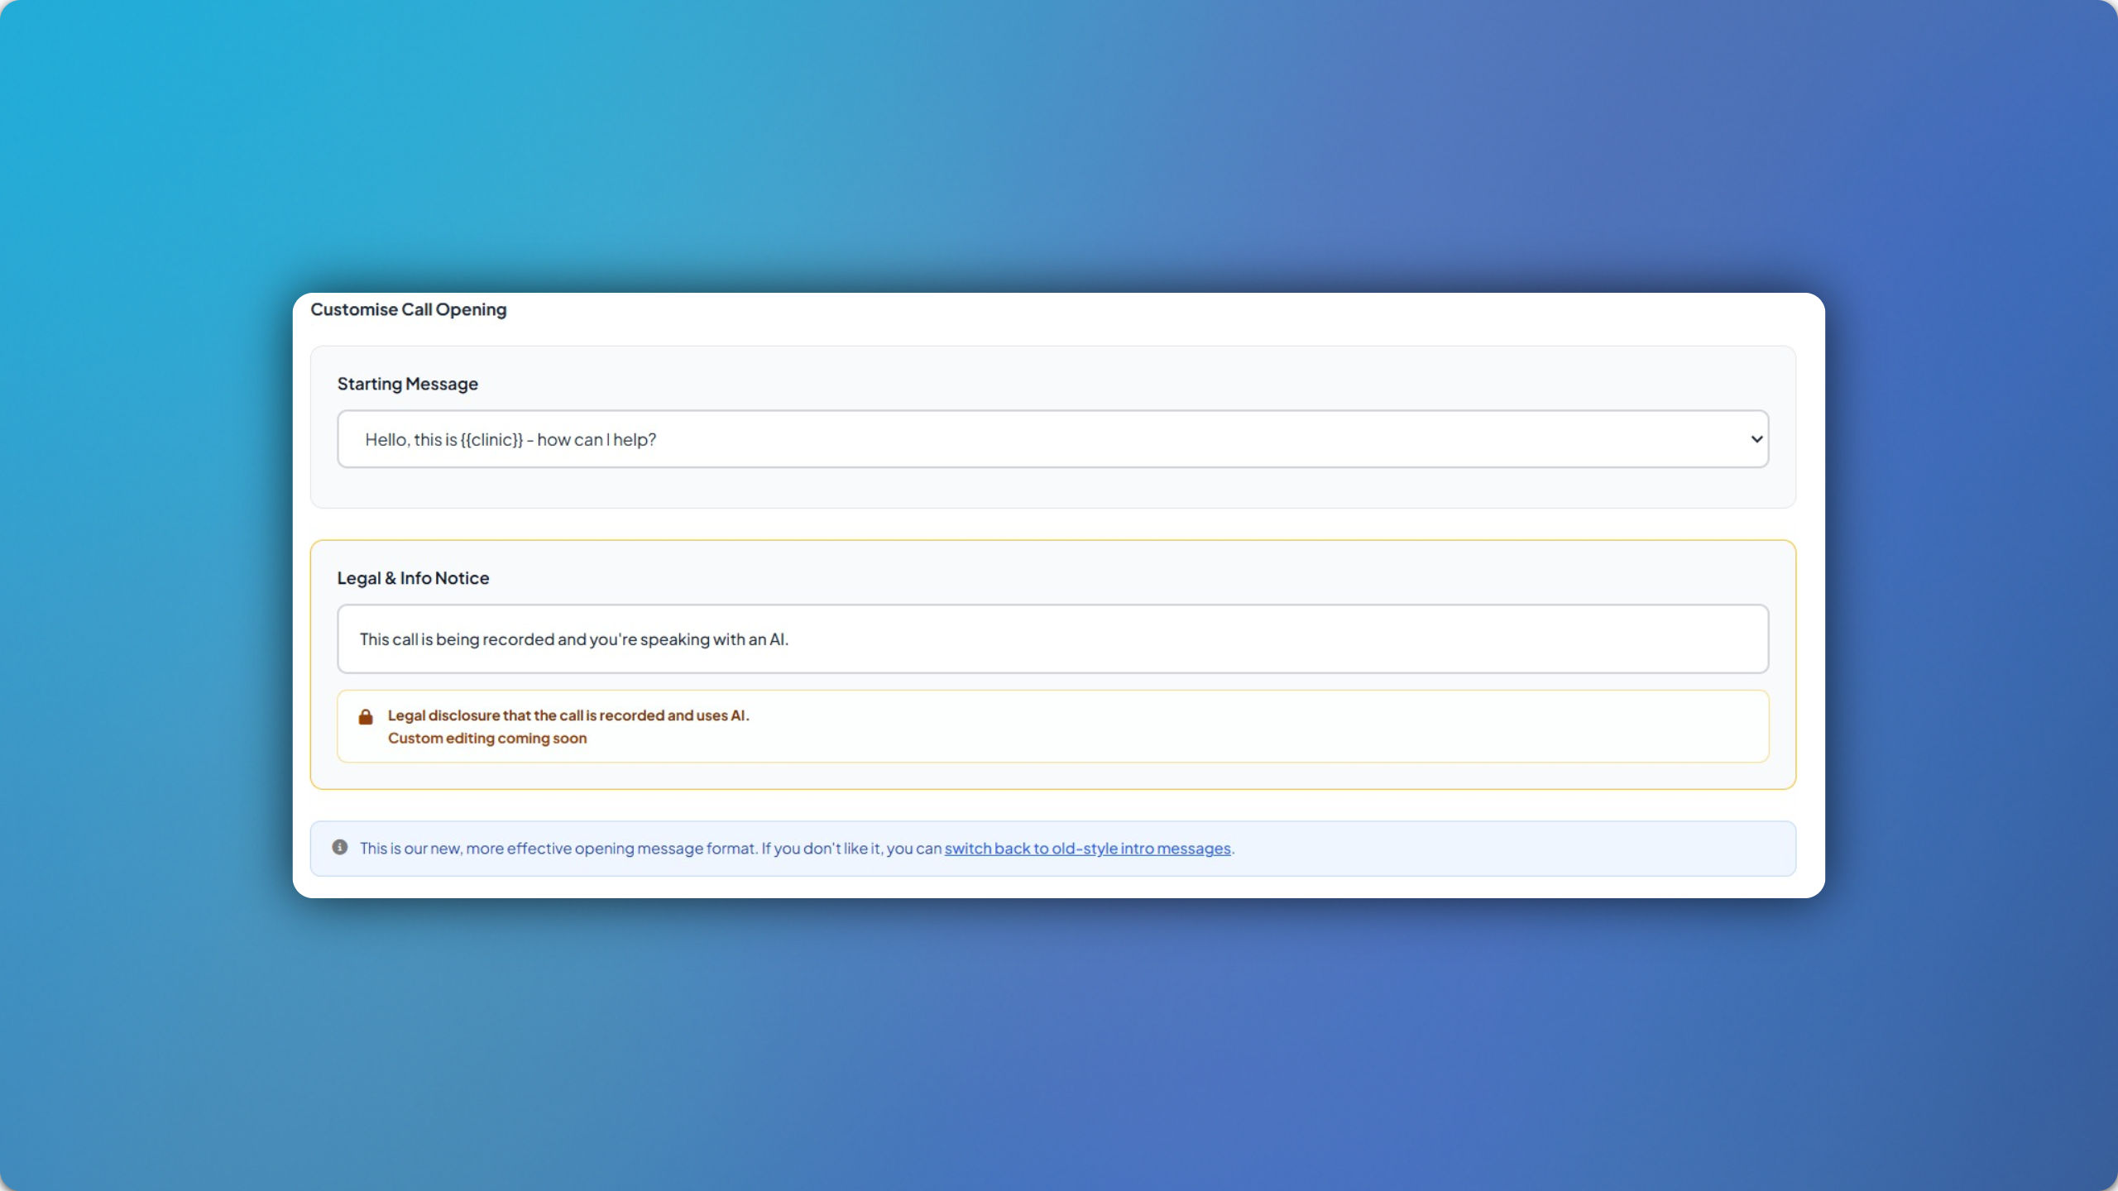This screenshot has height=1191, width=2118.
Task: Click the 'Starting Message' label
Action: point(407,384)
